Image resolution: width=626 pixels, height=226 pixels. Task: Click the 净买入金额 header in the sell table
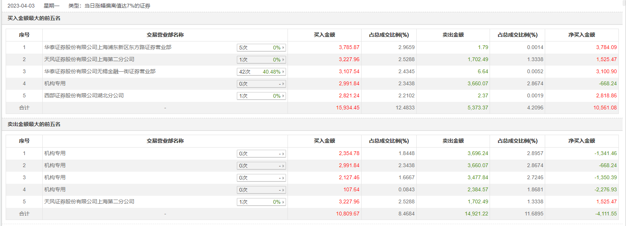(581, 141)
